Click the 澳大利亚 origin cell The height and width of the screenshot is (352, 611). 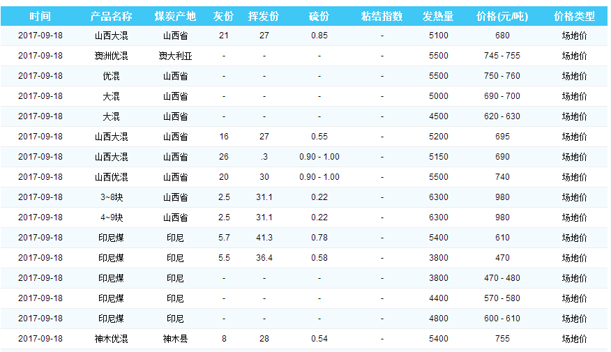(x=175, y=56)
